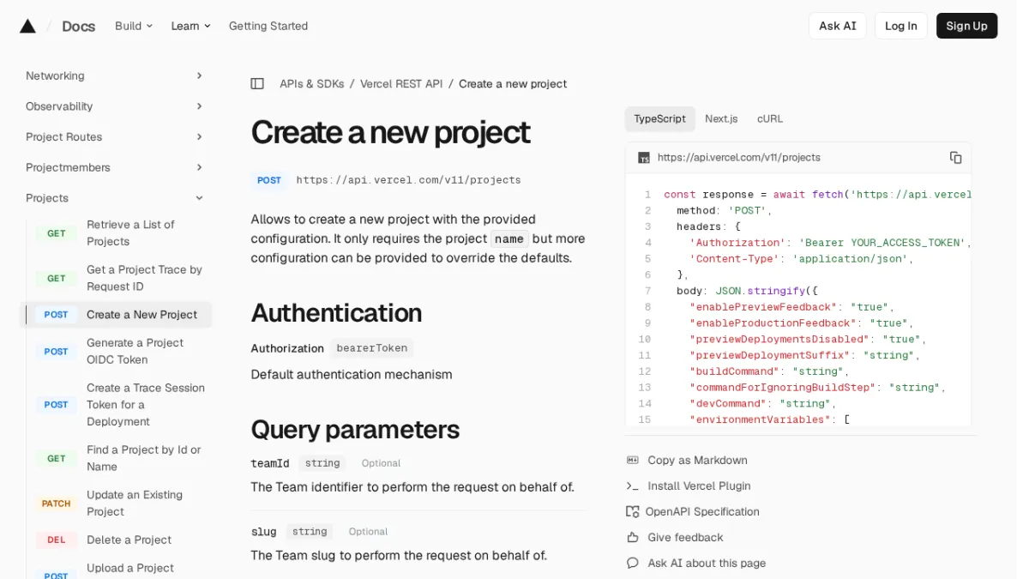This screenshot has height=579, width=1029.
Task: Open Generate a Project OIDC Token
Action: coord(135,352)
